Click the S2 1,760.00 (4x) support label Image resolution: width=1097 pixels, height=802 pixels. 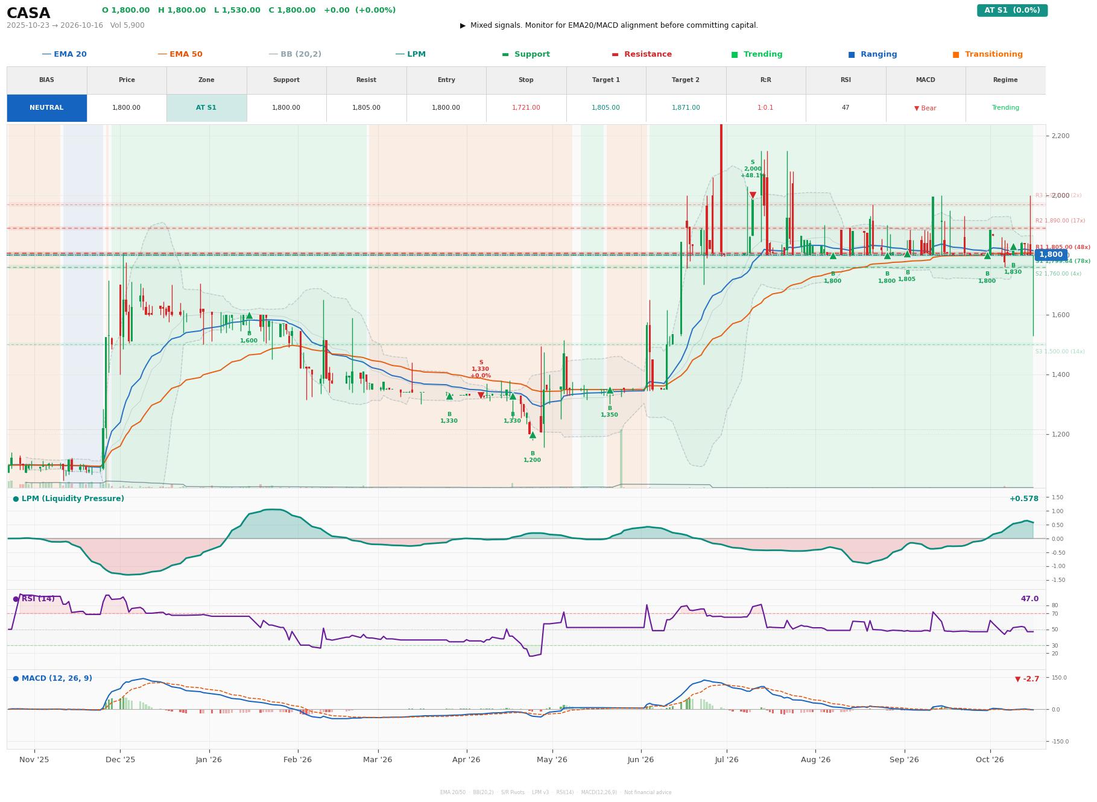(1058, 274)
